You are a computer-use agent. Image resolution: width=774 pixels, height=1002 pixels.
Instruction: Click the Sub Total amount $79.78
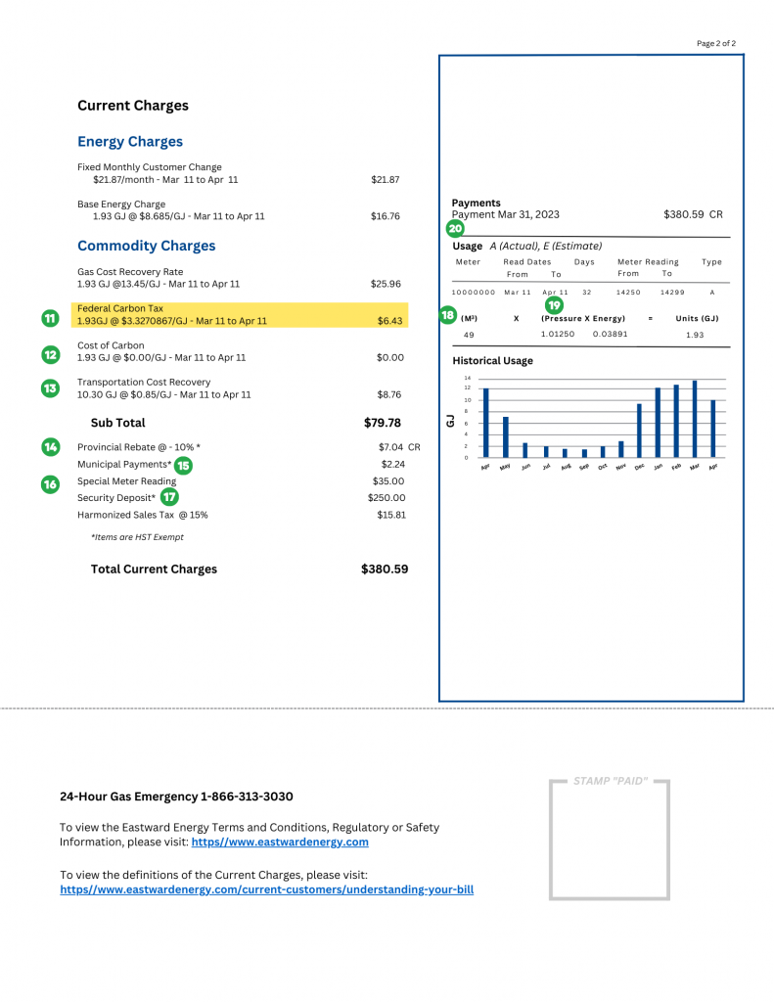[x=383, y=423]
